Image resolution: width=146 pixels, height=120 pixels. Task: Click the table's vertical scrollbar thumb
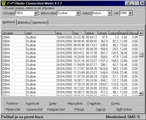click(x=141, y=55)
